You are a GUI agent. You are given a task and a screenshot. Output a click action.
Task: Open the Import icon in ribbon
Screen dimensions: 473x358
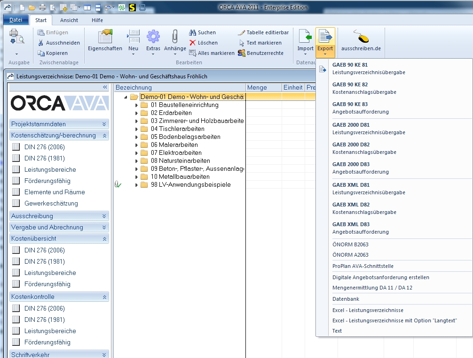click(305, 37)
